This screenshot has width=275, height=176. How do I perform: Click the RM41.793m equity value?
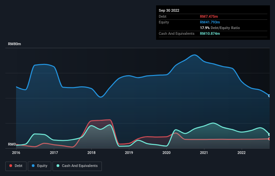point(210,22)
